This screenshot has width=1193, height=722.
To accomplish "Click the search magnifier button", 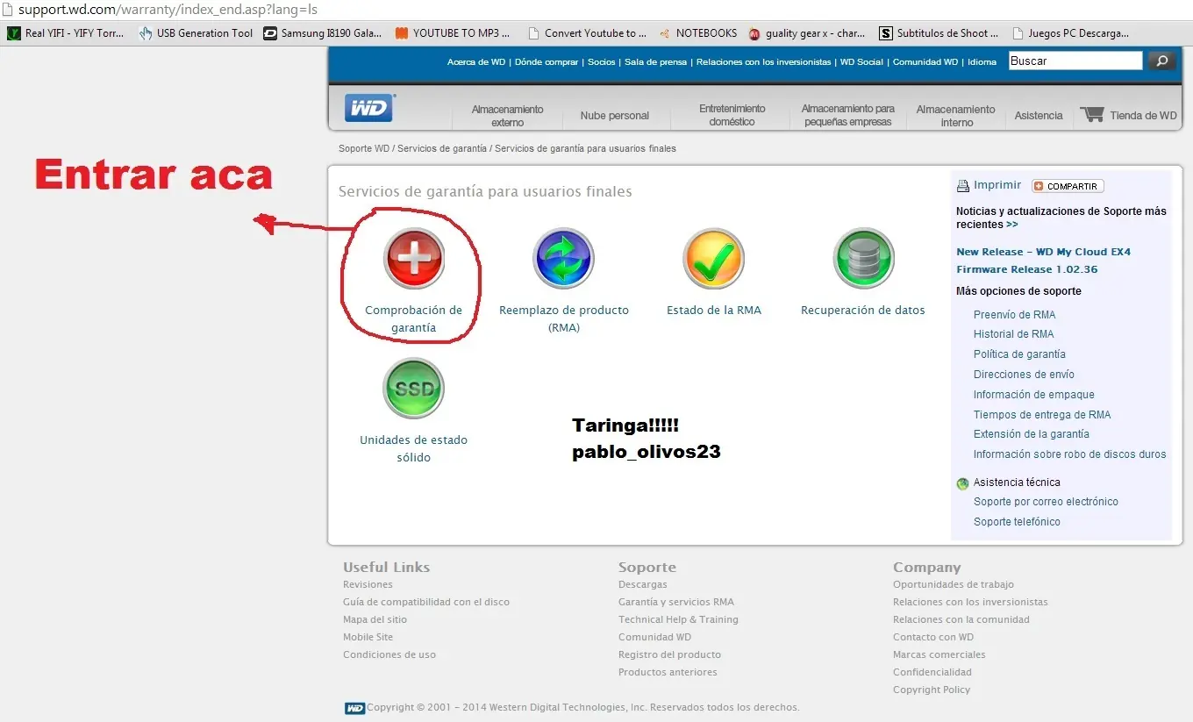I will [1162, 61].
